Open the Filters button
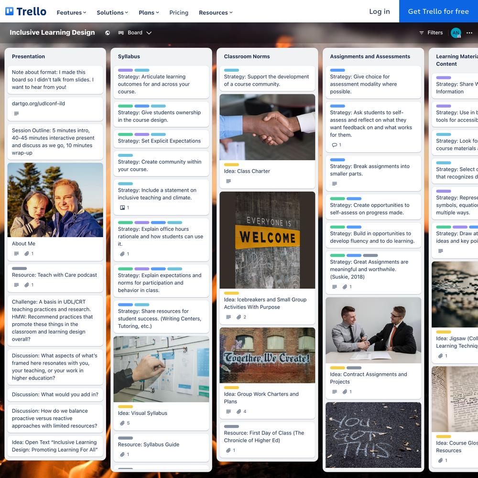This screenshot has height=478, width=478. point(431,33)
